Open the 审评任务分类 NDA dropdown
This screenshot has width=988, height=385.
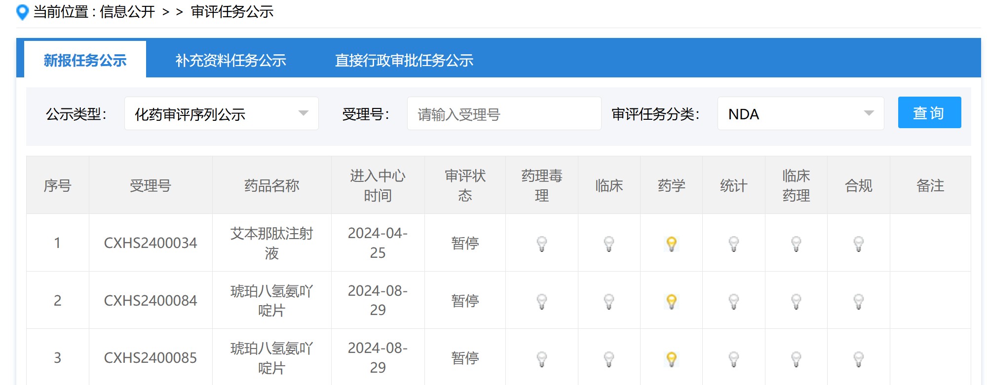point(800,113)
